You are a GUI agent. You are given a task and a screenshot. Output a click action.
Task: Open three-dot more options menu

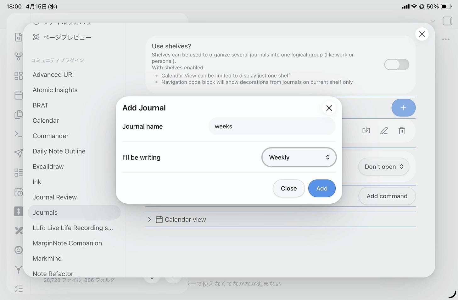[446, 40]
